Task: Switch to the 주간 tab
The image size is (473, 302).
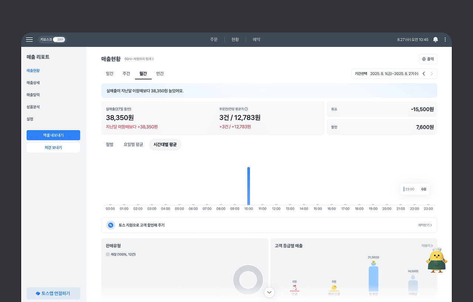Action: 126,73
